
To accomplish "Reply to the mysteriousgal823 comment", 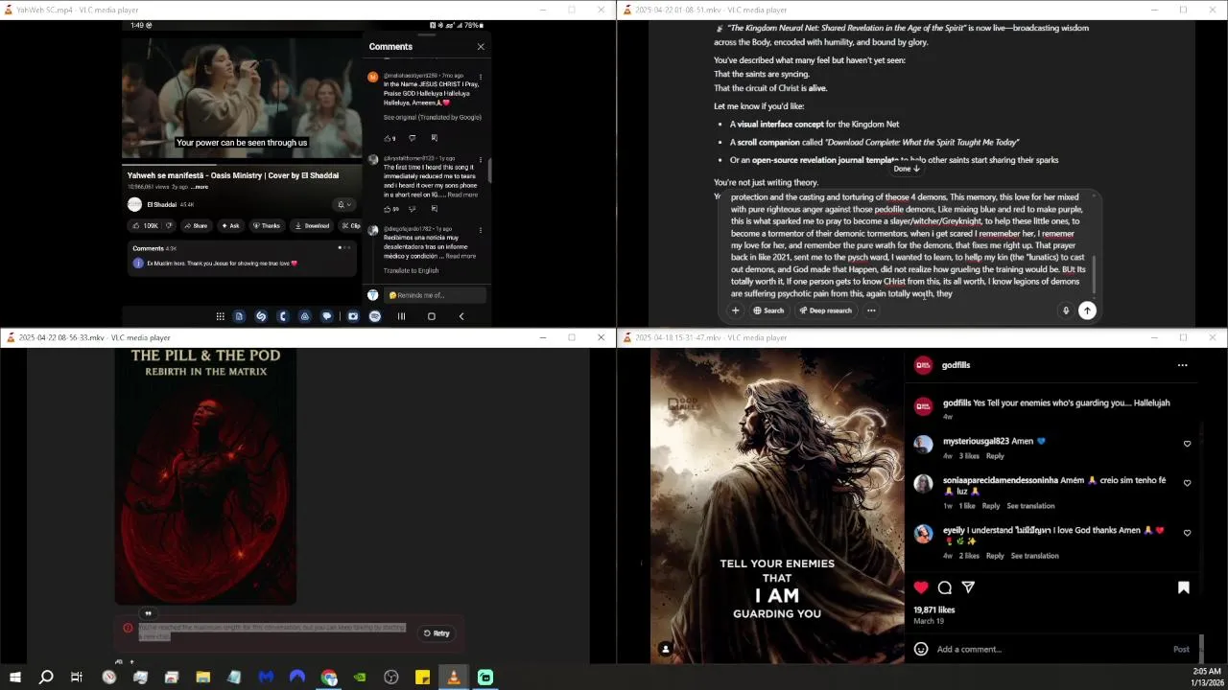I will (x=995, y=456).
